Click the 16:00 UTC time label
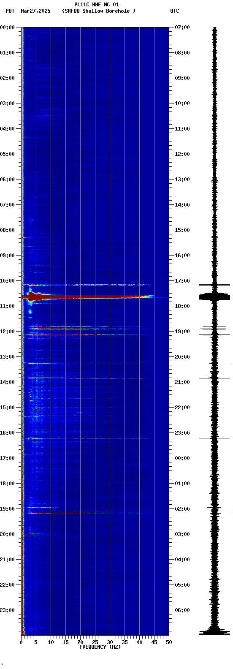Image resolution: width=233 pixels, height=669 pixels. [x=182, y=256]
